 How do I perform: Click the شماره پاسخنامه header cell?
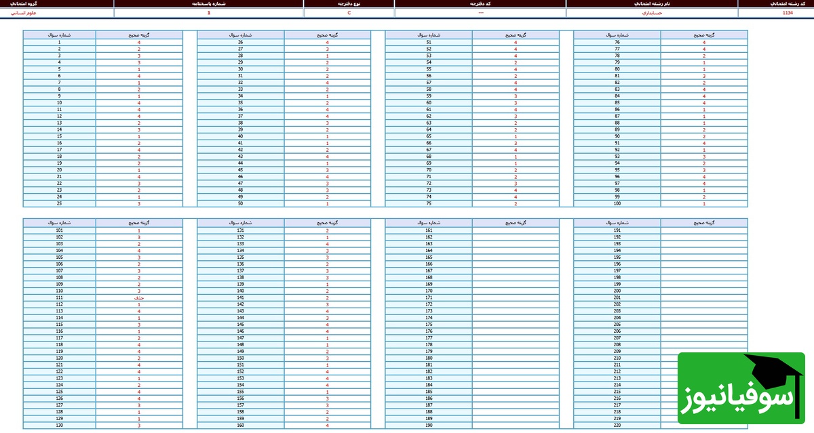click(x=208, y=3)
